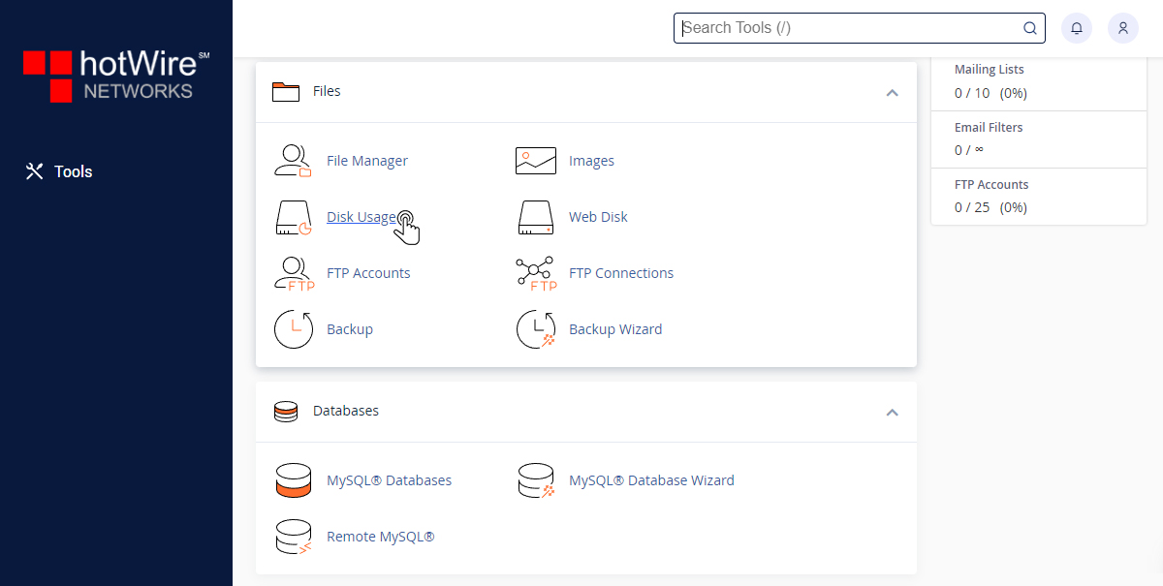Click the Remote MySQL icon

[293, 537]
